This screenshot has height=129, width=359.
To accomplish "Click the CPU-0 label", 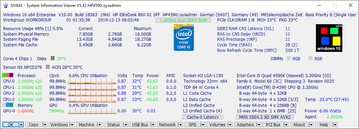I will pyautogui.click(x=9, y=81).
